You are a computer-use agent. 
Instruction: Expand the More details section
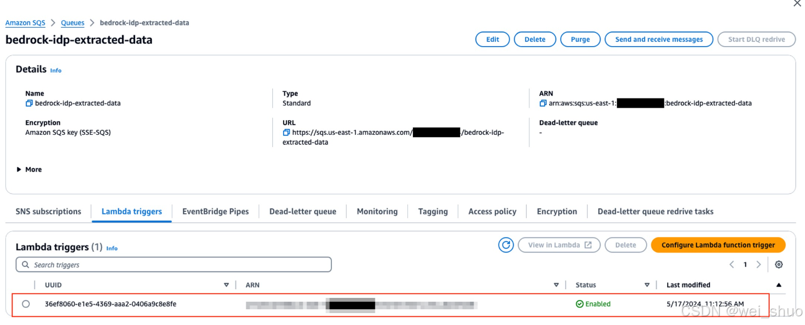coord(29,170)
